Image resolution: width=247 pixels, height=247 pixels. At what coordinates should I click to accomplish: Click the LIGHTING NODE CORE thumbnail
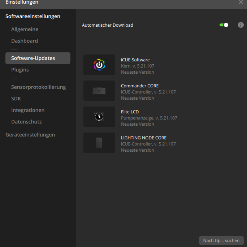click(x=99, y=143)
